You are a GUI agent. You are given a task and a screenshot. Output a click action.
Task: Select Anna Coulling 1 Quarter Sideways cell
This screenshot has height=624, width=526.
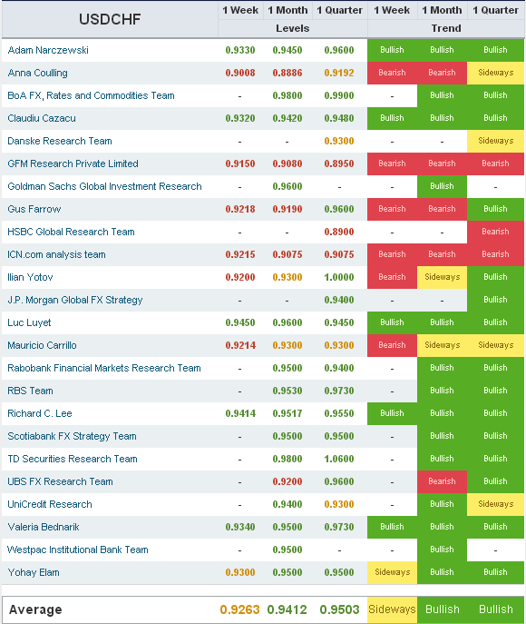coord(495,73)
